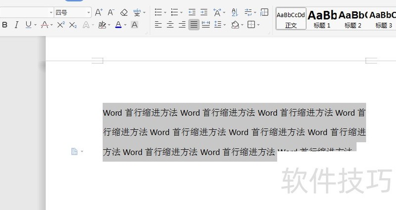Apply text effects outline A

point(86,25)
